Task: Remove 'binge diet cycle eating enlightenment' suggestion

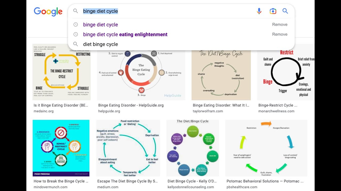Action: [279, 34]
